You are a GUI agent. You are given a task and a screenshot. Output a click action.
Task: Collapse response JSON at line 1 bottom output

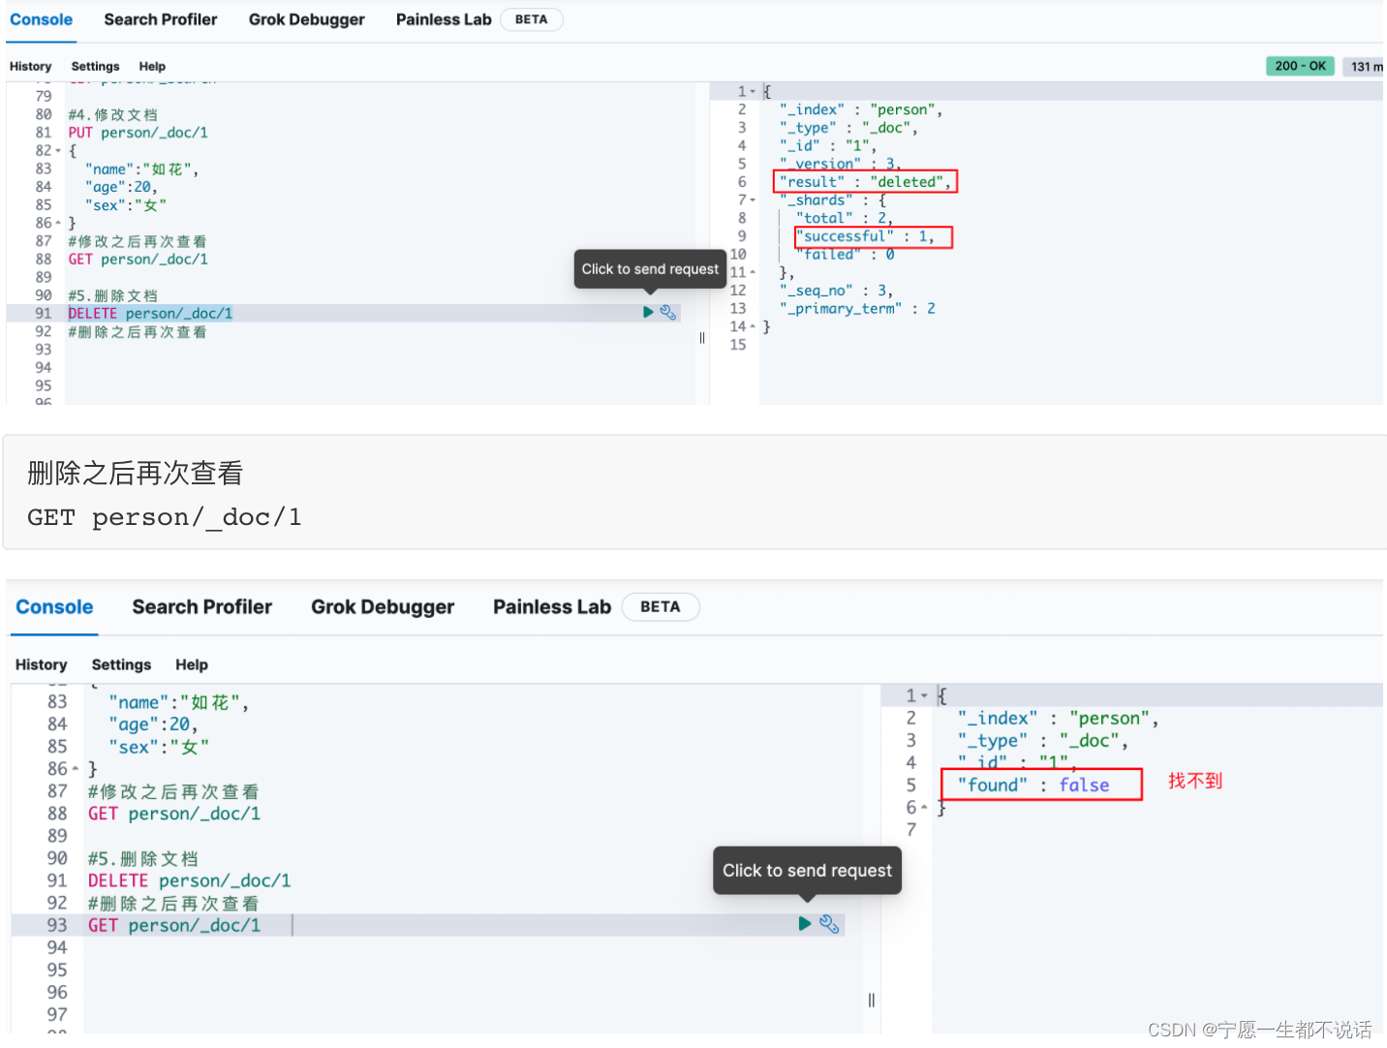pos(924,695)
